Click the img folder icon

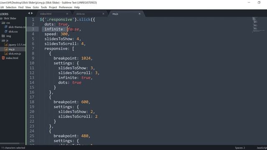pos(3,36)
